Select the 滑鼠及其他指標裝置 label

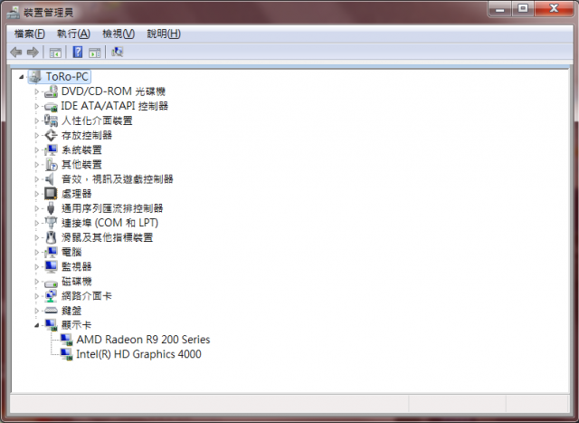[x=107, y=237]
